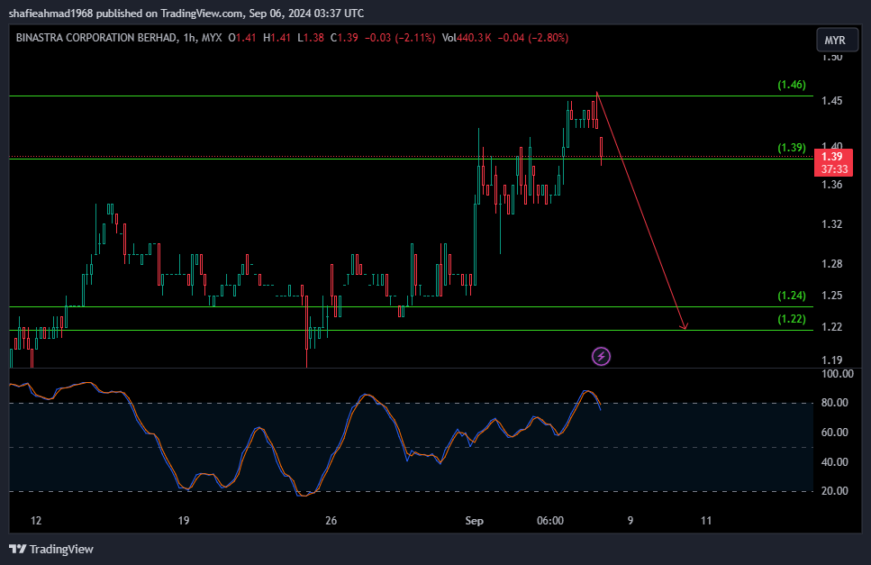The image size is (871, 565).
Task: Click the 1.32 price axis label
Action: tap(831, 223)
